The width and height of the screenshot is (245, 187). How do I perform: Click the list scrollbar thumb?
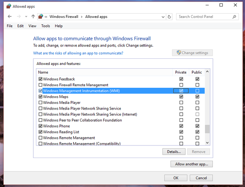[x=207, y=129]
